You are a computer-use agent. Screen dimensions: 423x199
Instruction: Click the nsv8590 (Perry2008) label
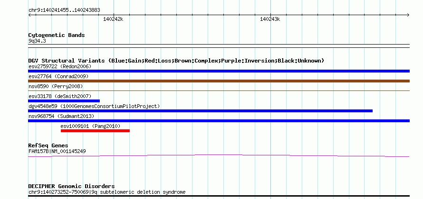[x=56, y=86]
